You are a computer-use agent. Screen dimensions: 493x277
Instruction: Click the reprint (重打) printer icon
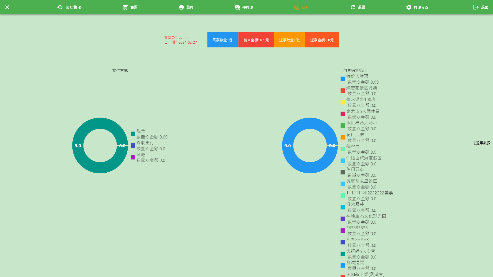[181, 7]
